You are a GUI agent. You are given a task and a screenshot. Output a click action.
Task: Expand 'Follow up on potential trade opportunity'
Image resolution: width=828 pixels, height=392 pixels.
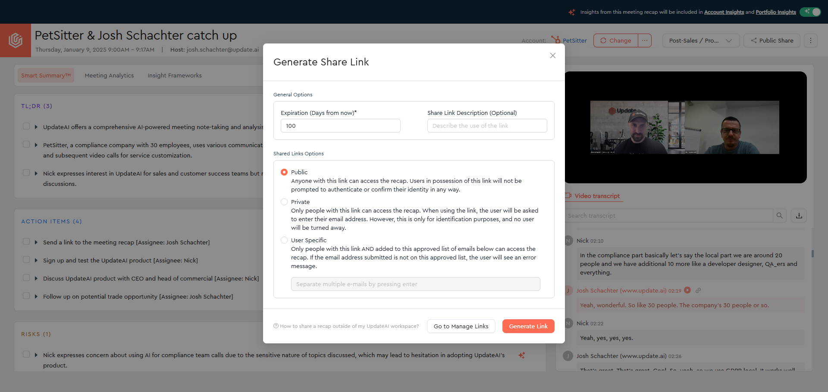36,296
